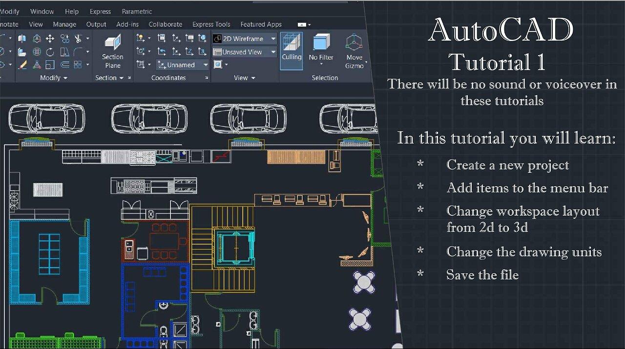Click the Z axis vector UCS icon
This screenshot has height=349, width=625.
click(189, 52)
